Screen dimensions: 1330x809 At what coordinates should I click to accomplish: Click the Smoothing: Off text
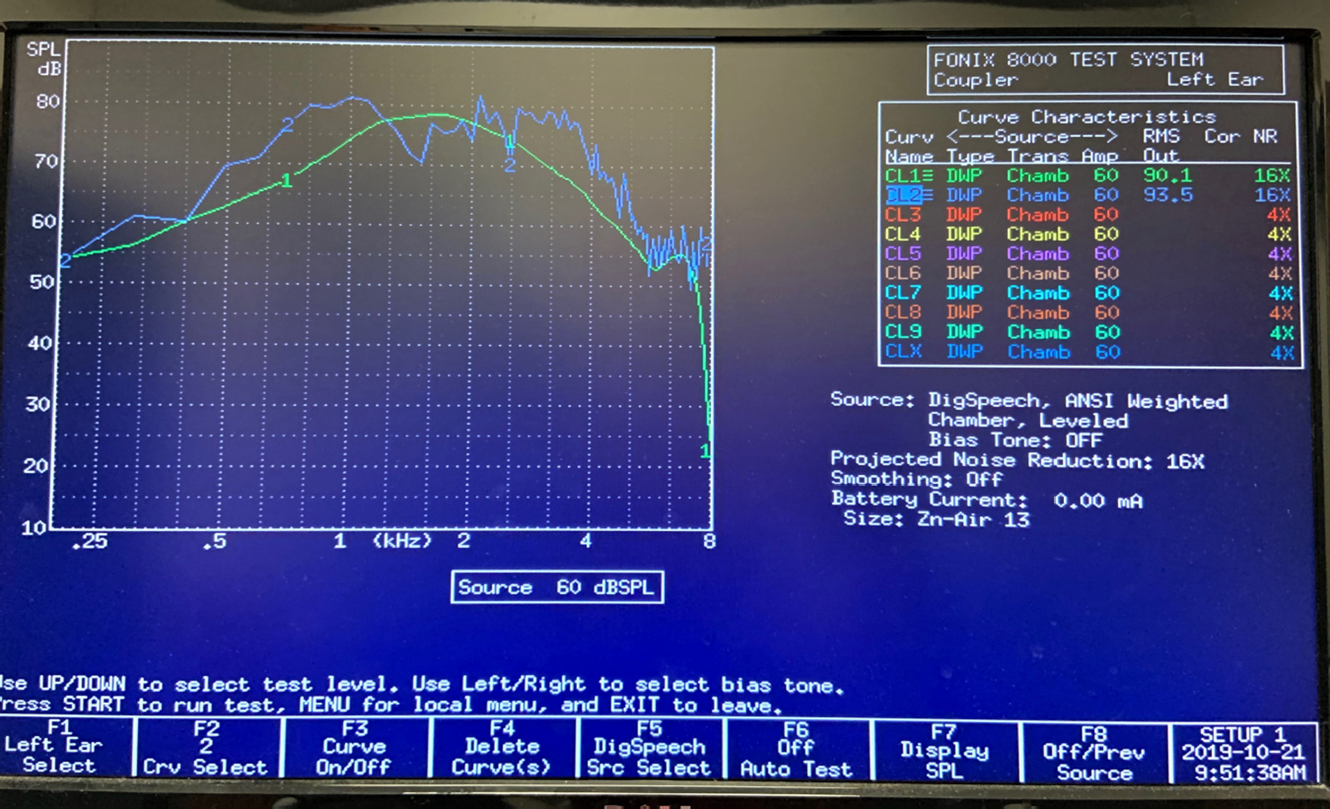click(916, 479)
